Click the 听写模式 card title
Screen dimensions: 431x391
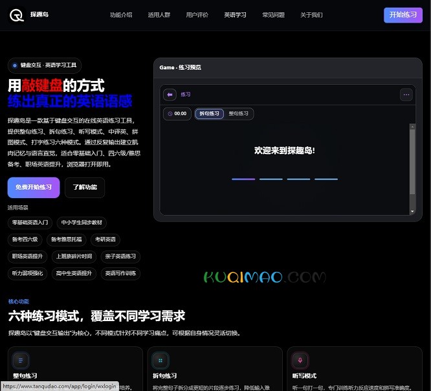pos(304,376)
